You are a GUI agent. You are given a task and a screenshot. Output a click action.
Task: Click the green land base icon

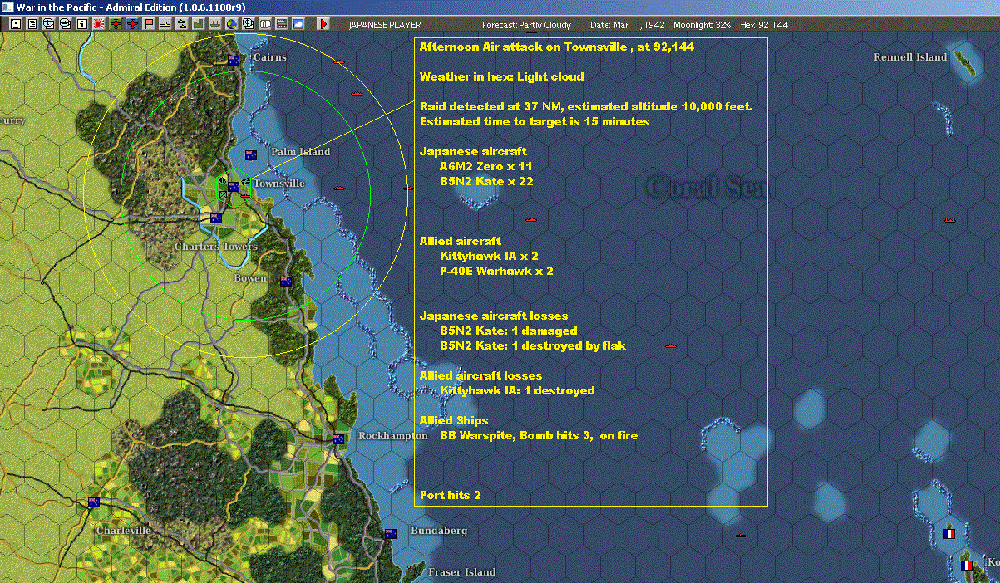click(198, 24)
